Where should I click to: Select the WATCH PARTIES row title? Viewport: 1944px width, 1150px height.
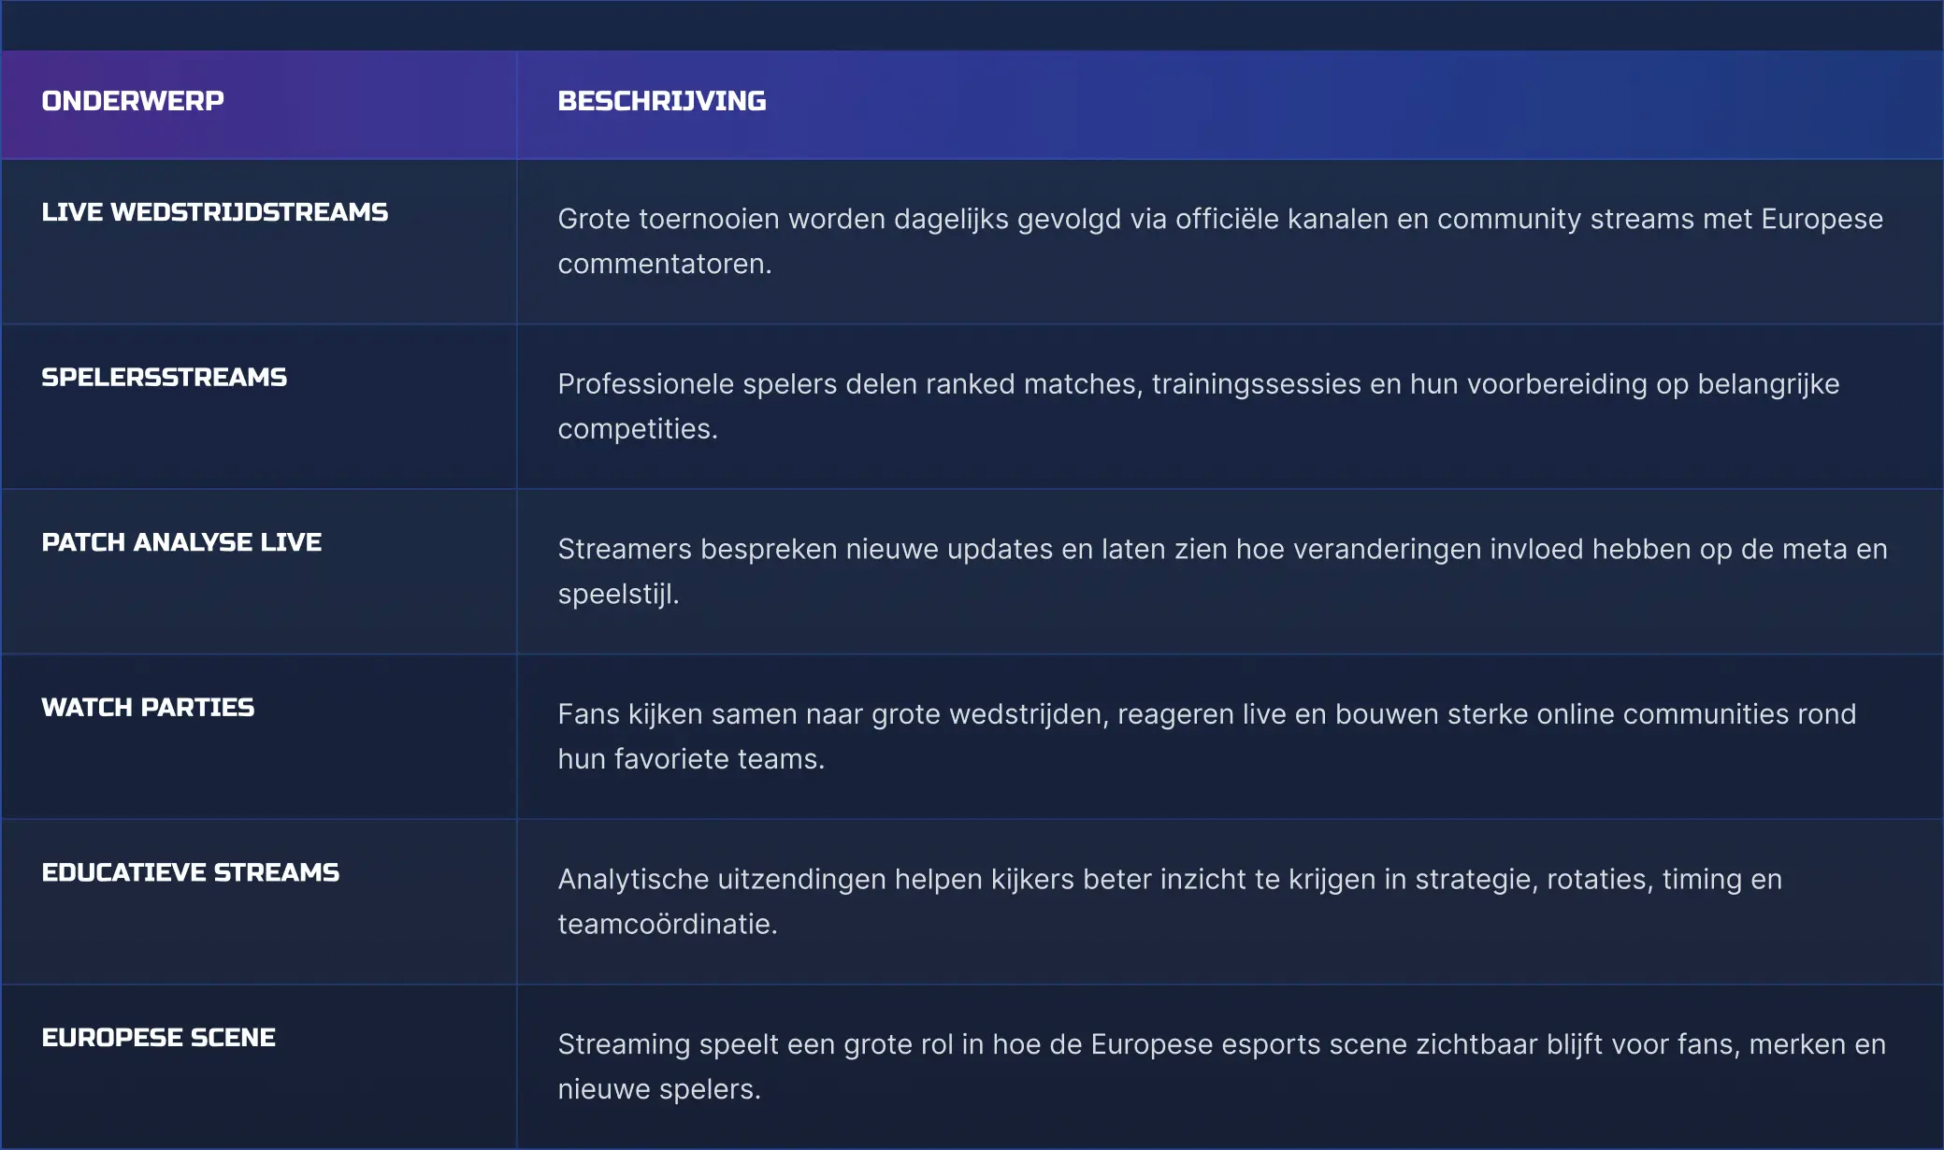[148, 707]
